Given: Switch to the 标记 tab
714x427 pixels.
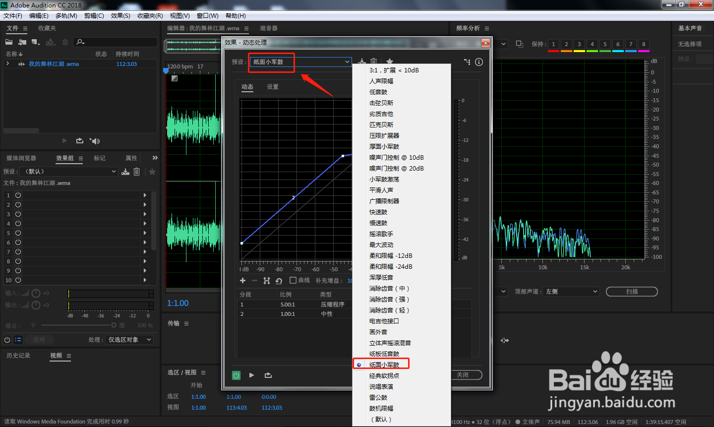Looking at the screenshot, I should pyautogui.click(x=100, y=158).
